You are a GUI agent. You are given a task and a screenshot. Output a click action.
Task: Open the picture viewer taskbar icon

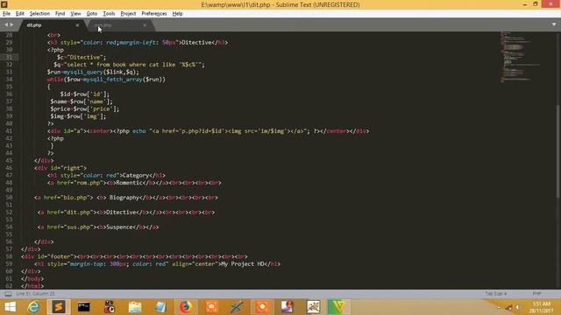coord(313,307)
